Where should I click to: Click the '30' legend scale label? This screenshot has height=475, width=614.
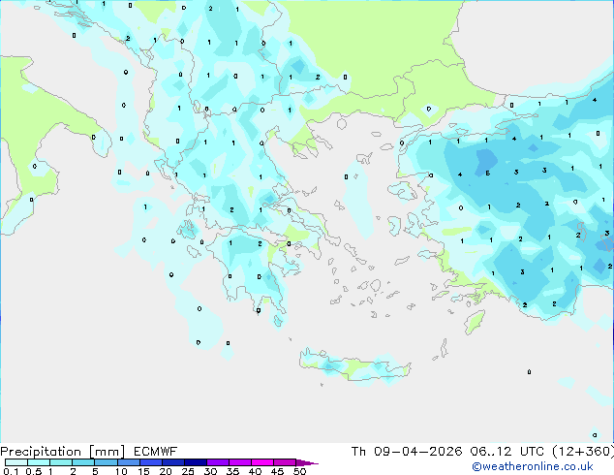pos(210,471)
